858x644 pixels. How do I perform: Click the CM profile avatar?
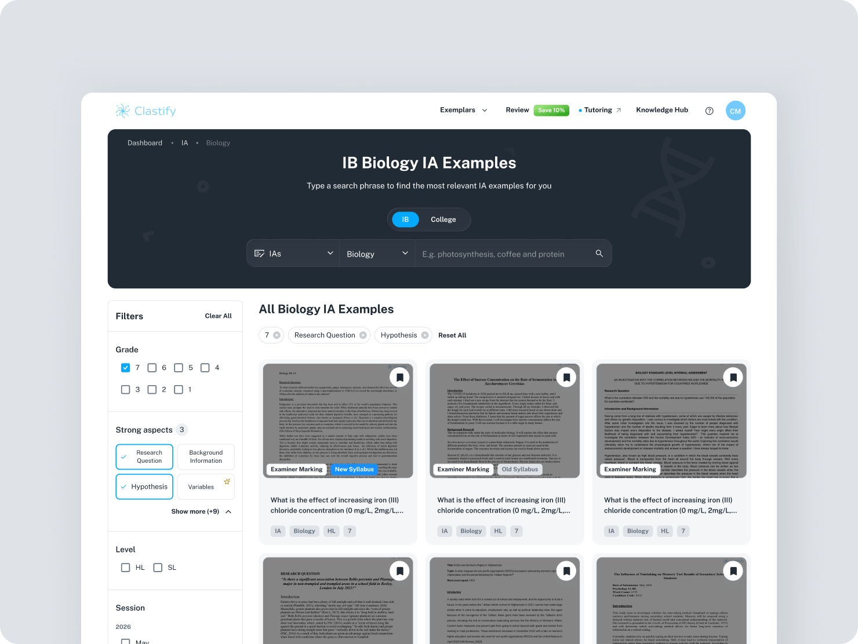coord(735,111)
